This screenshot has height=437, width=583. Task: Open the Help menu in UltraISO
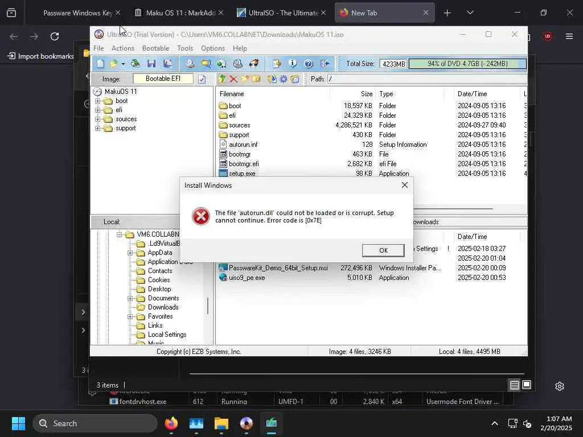coord(240,48)
